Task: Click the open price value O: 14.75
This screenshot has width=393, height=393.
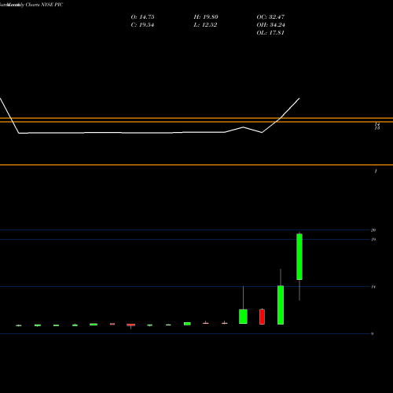Action: coord(142,17)
